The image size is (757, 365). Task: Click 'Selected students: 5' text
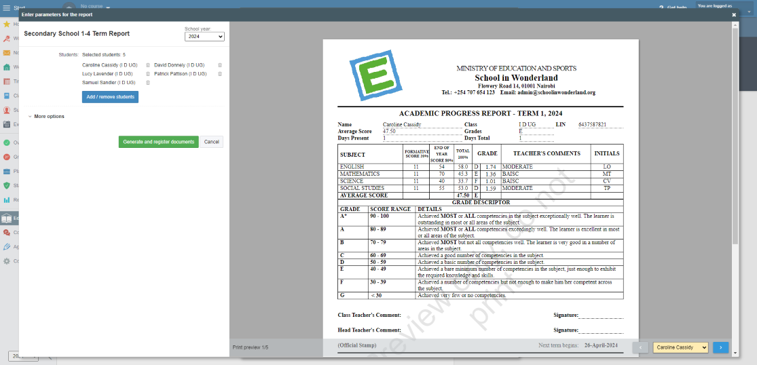point(104,55)
